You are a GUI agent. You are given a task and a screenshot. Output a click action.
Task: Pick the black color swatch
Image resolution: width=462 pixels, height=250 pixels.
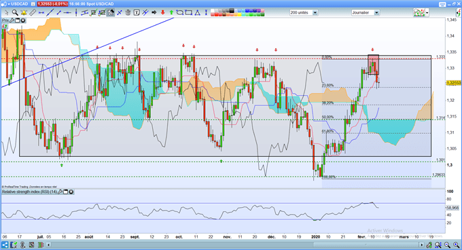[232, 11]
